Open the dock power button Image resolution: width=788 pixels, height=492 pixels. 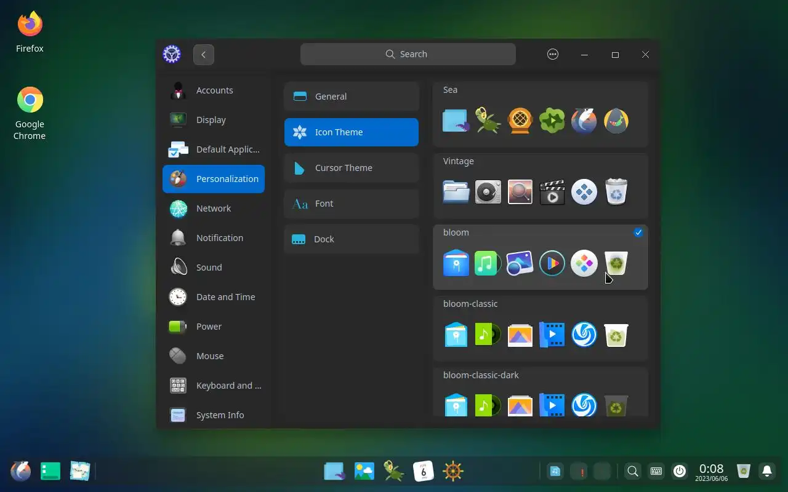(x=680, y=472)
